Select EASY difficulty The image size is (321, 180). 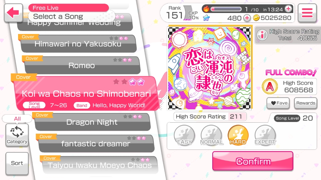tap(184, 135)
